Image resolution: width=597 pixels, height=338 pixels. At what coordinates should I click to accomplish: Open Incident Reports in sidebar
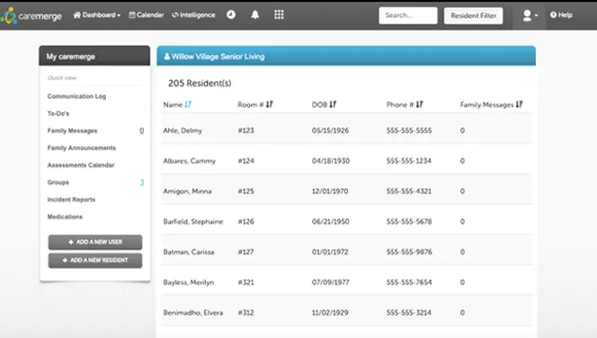click(71, 200)
